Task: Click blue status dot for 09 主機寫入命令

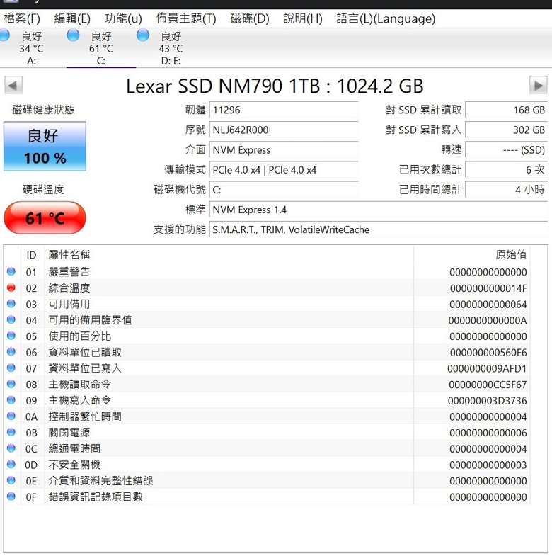Action: (11, 399)
